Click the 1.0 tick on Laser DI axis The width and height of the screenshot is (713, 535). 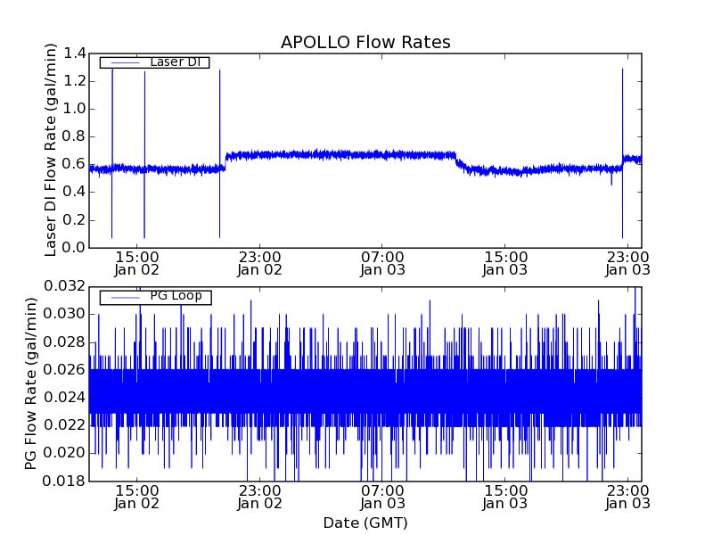coord(74,109)
